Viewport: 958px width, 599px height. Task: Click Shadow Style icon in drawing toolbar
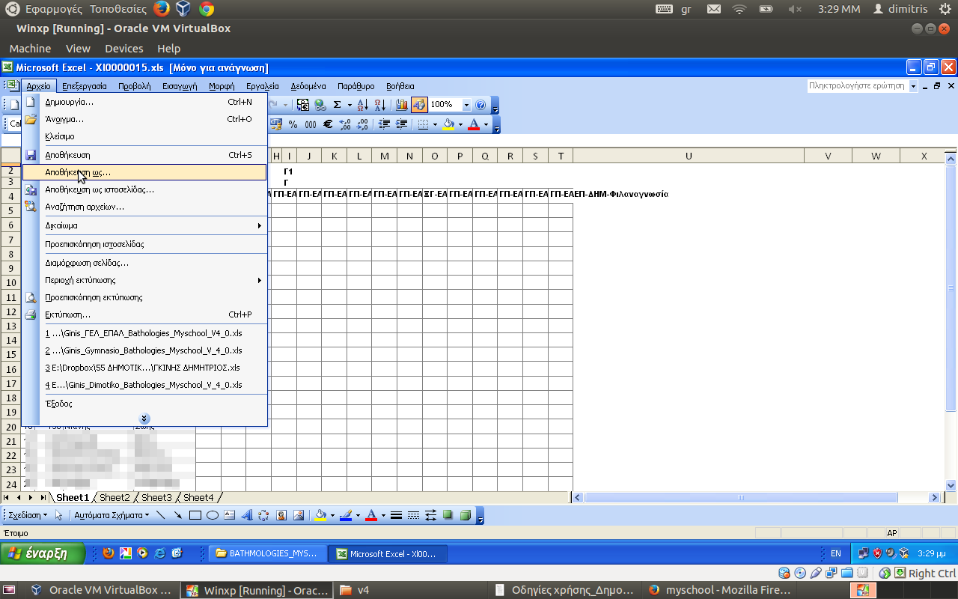(448, 515)
